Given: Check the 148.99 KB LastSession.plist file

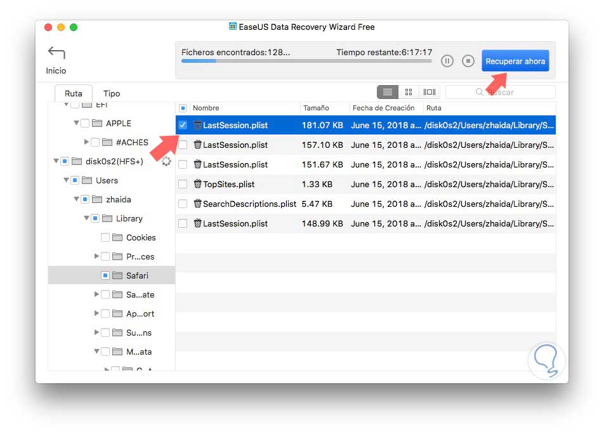Looking at the screenshot, I should [x=183, y=223].
